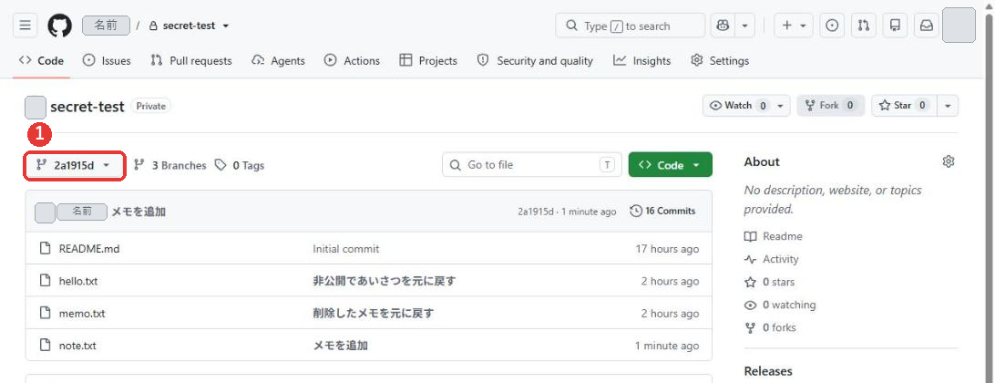Edit repository details with About gear icon
Image resolution: width=995 pixels, height=383 pixels.
[948, 161]
